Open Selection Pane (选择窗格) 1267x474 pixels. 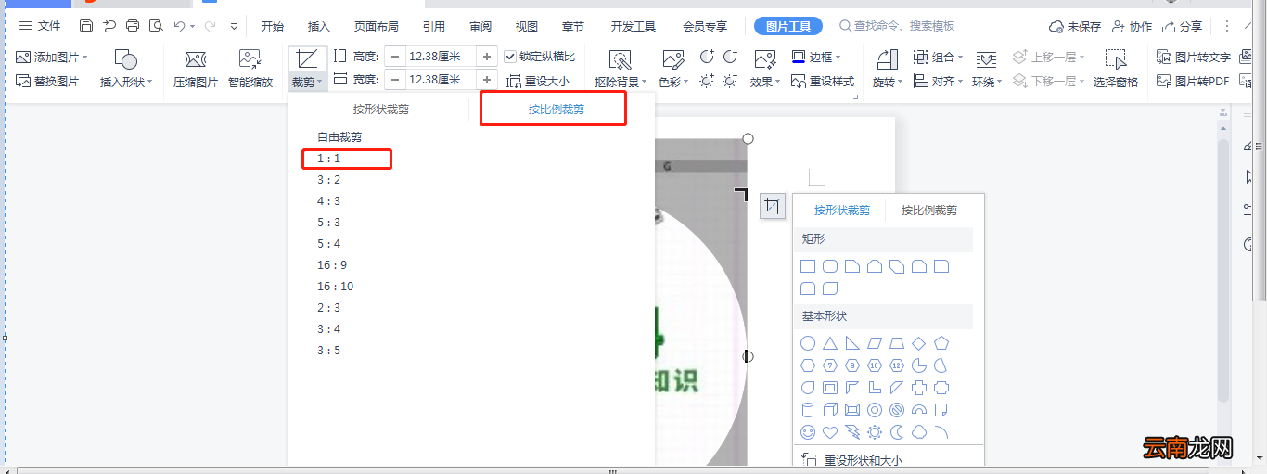(x=1116, y=70)
